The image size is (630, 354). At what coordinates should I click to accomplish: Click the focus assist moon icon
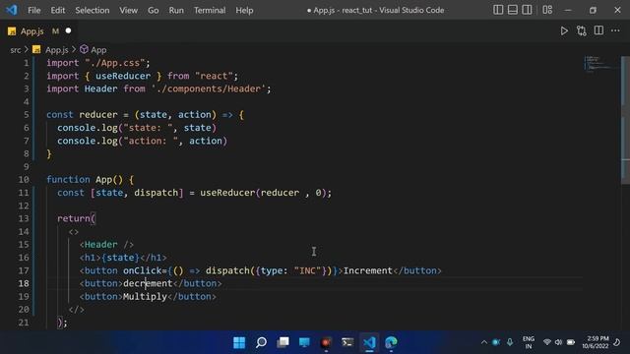(x=617, y=342)
